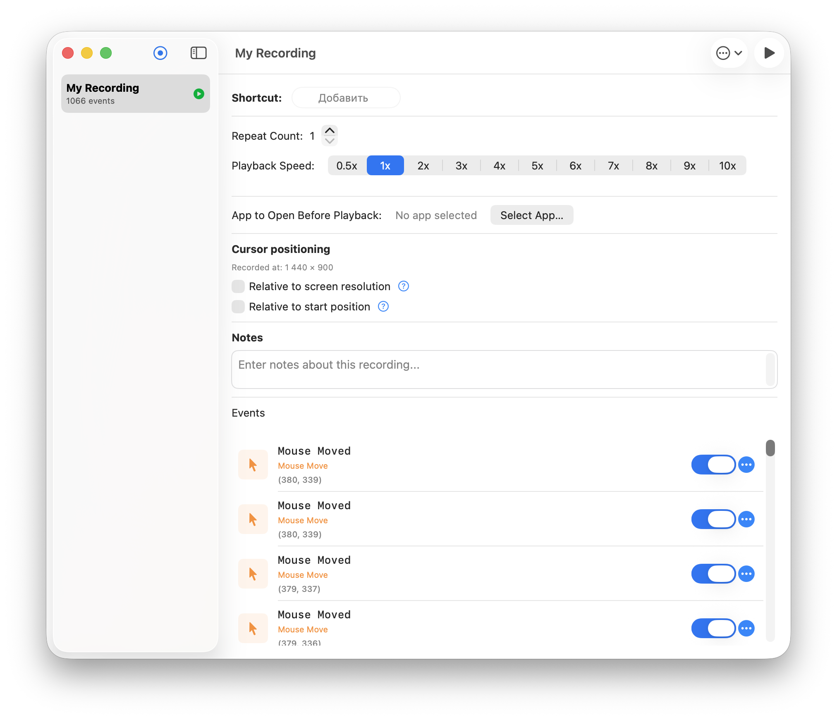
Task: Click the first event's mouse cursor icon
Action: click(x=253, y=465)
